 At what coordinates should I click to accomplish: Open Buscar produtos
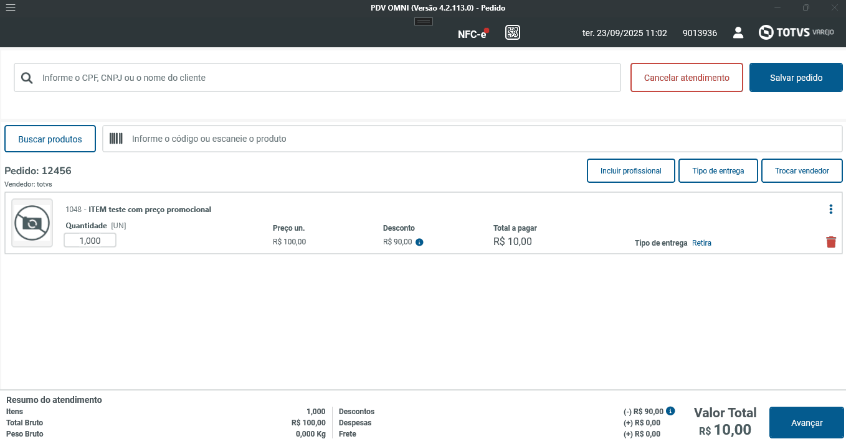(x=50, y=139)
